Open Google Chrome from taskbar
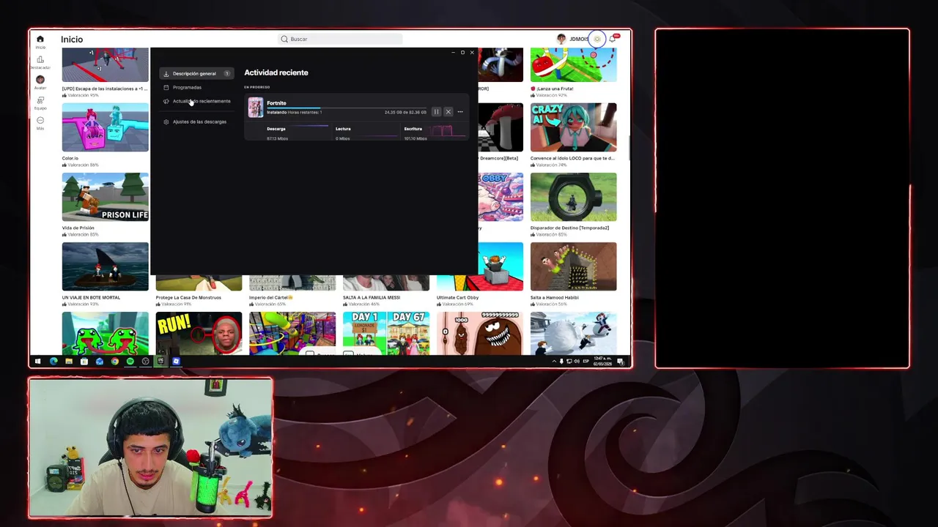Image resolution: width=938 pixels, height=527 pixels. point(115,362)
